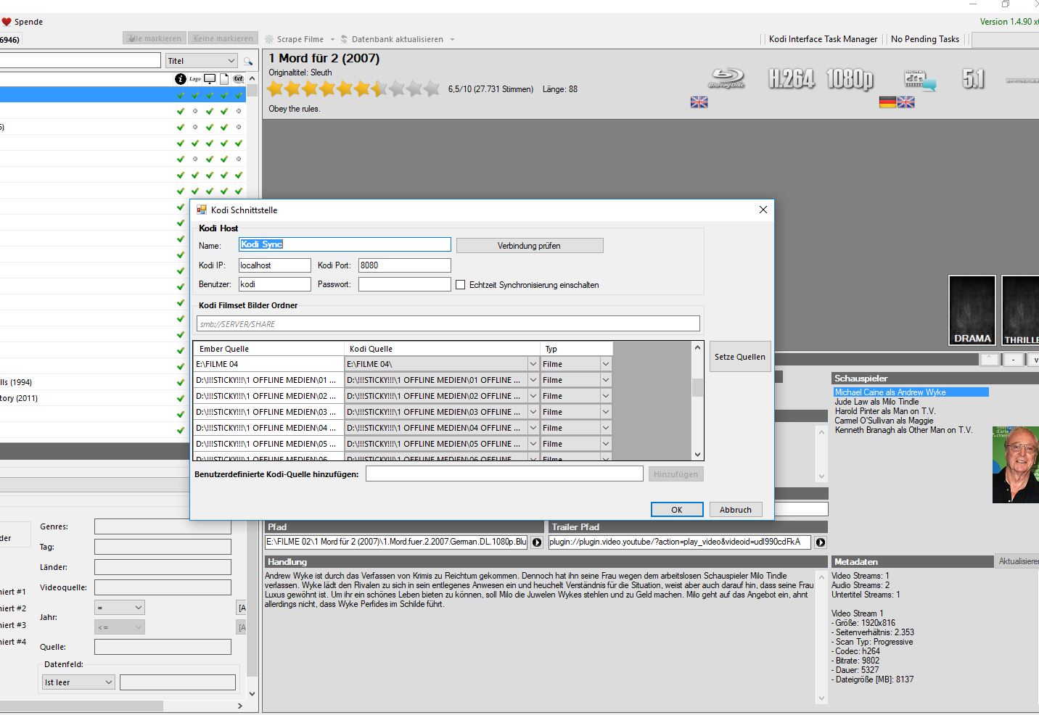The width and height of the screenshot is (1039, 715).
Task: Click the 5.1 audio channels icon
Action: tap(973, 78)
